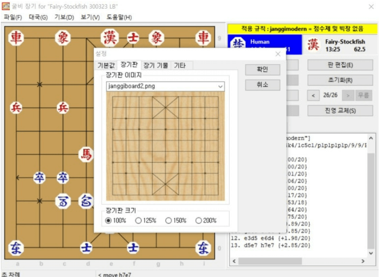
Task: Select the blue 车 chariot on i0
Action: [203, 248]
